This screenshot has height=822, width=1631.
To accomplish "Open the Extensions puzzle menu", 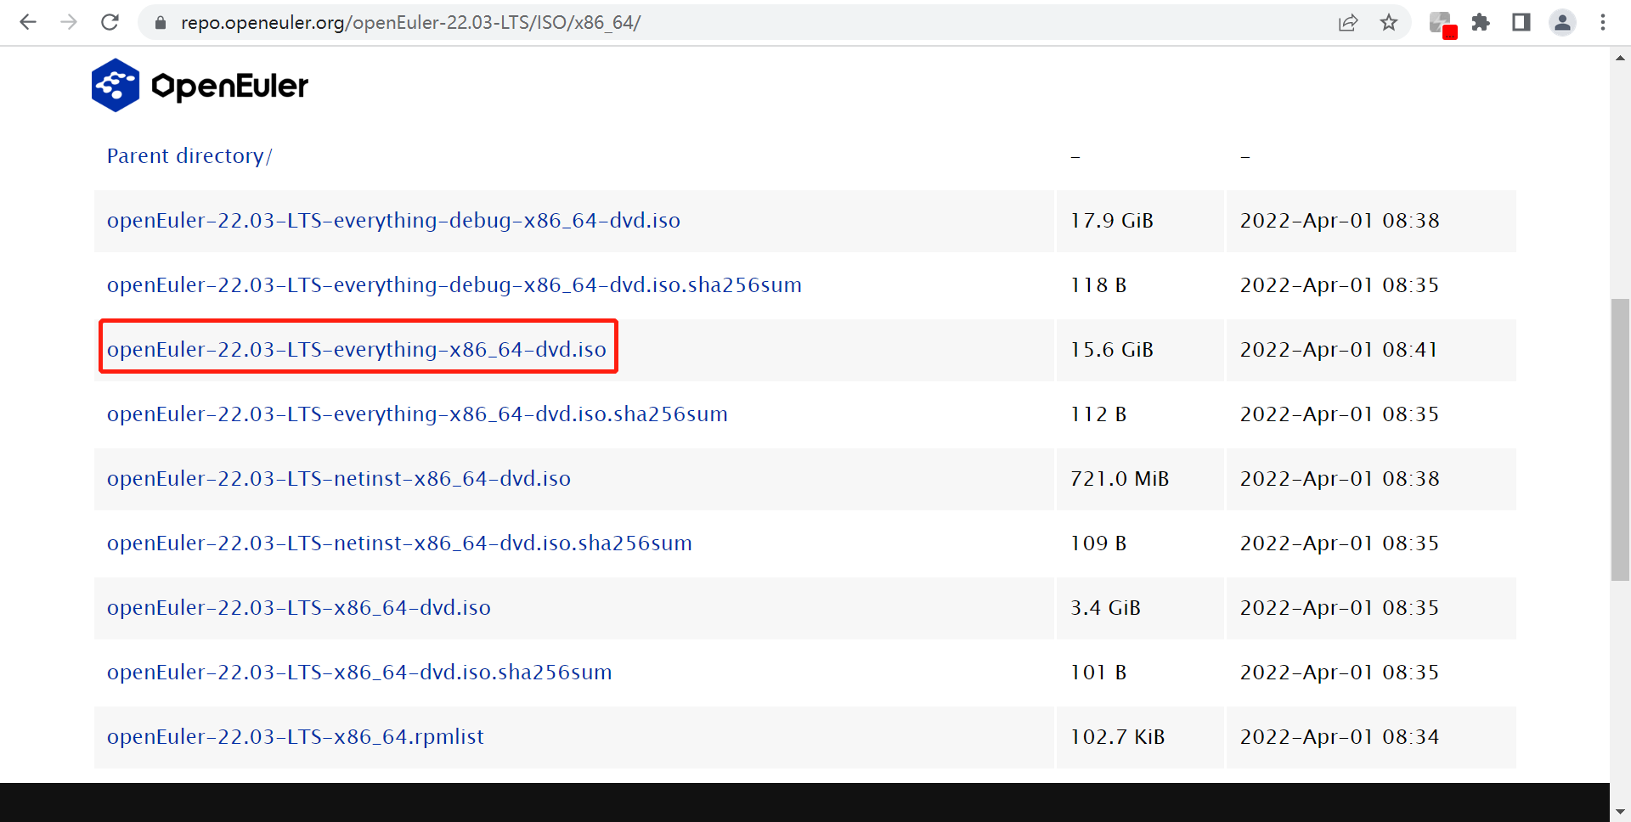I will pyautogui.click(x=1481, y=23).
